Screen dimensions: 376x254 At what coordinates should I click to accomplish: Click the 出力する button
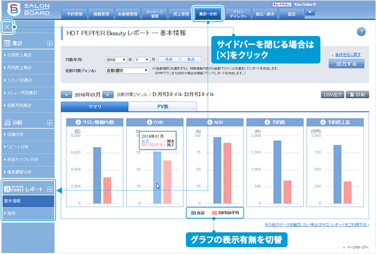tap(346, 64)
